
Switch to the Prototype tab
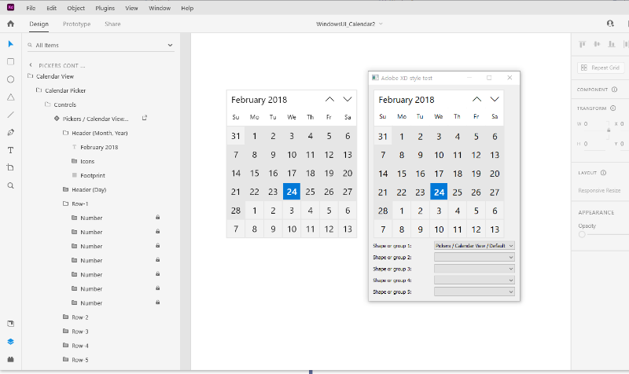tap(76, 24)
